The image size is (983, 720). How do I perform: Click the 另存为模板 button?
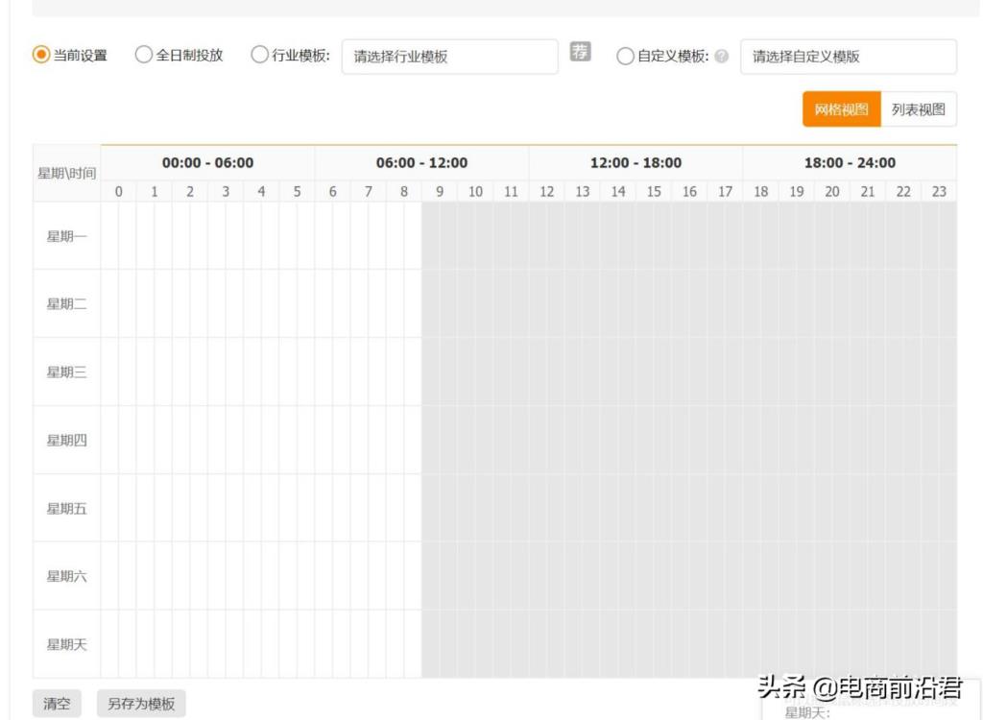tap(141, 704)
